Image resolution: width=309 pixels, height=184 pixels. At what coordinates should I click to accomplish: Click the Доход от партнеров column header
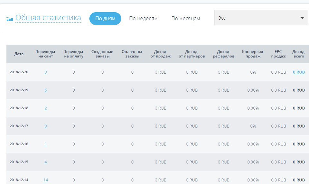tap(192, 54)
